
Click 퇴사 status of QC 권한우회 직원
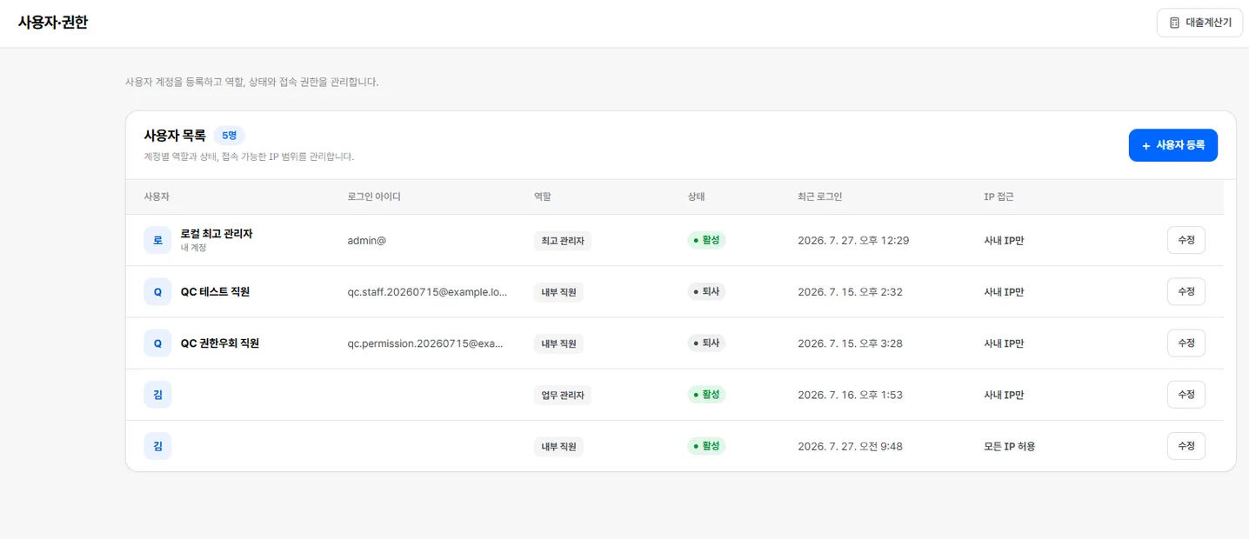click(706, 343)
